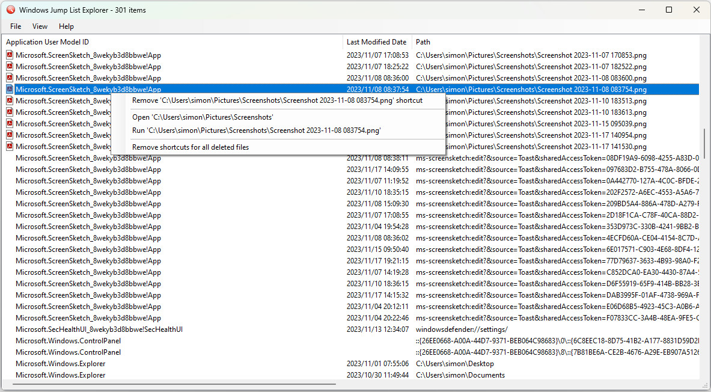Open the View menu
Viewport: 711px width, 392px height.
point(40,26)
